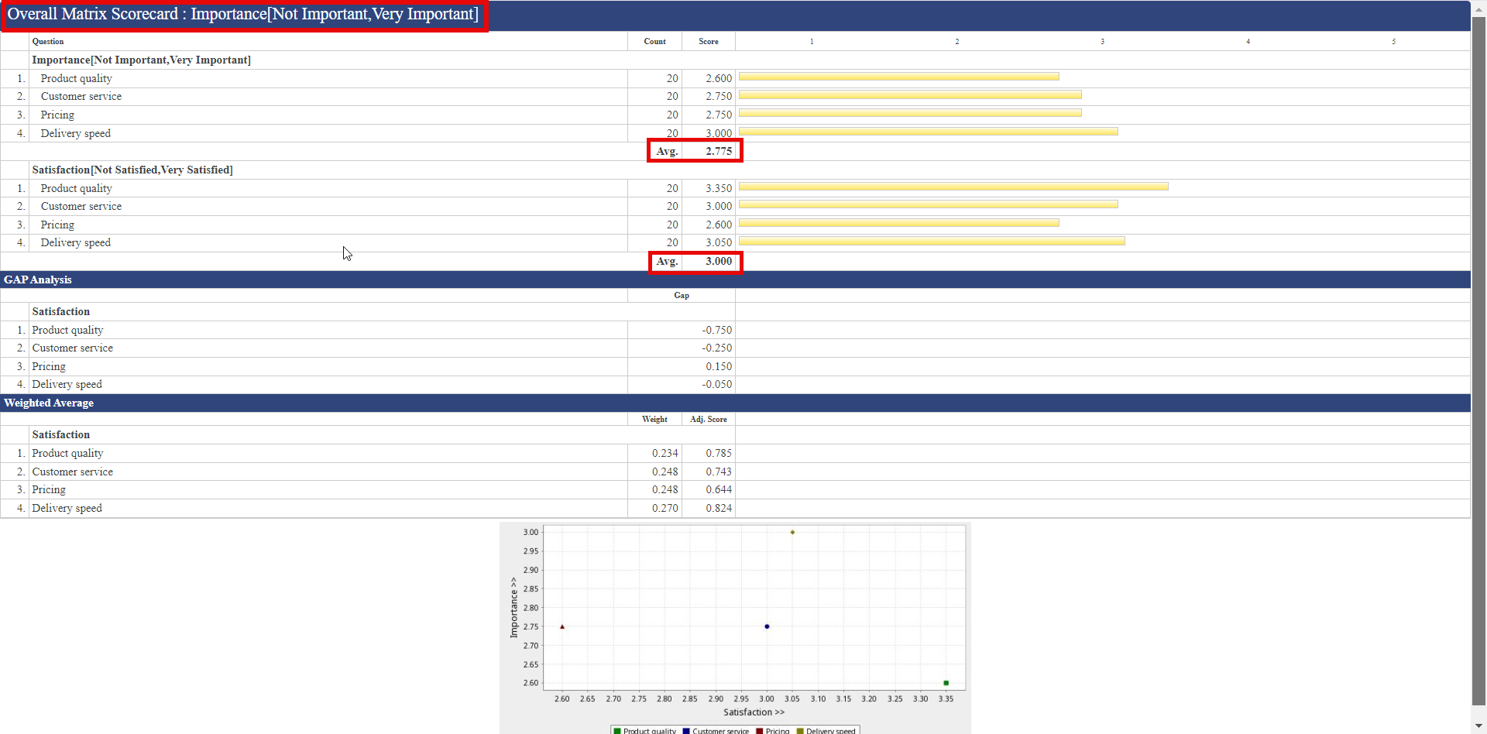Screen dimensions: 1487x734
Task: Select the Satisfaction[Not Satisfied,Very Satisfied] section heading
Action: click(x=132, y=170)
